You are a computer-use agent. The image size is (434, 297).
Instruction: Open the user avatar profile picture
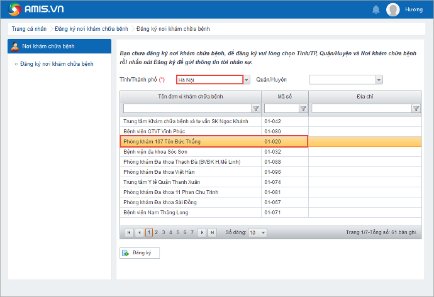click(x=393, y=9)
